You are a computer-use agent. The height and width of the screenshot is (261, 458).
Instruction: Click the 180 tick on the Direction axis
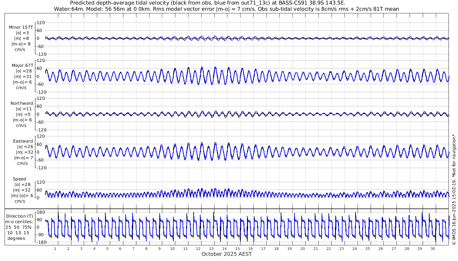[x=40, y=212]
